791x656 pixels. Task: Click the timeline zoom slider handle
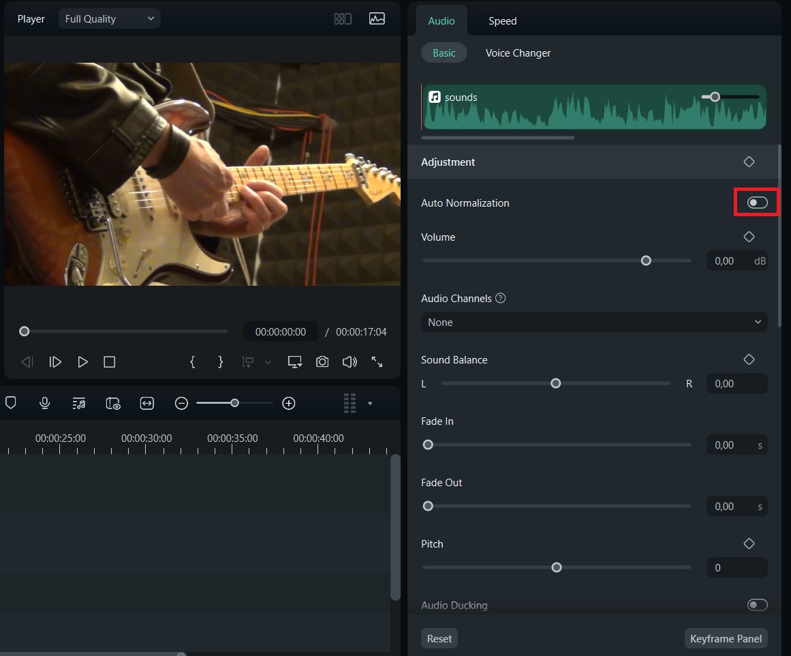point(234,403)
